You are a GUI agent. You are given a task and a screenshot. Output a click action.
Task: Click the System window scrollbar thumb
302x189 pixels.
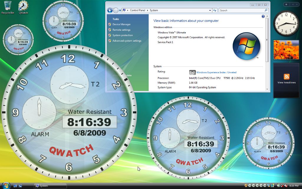[267, 40]
